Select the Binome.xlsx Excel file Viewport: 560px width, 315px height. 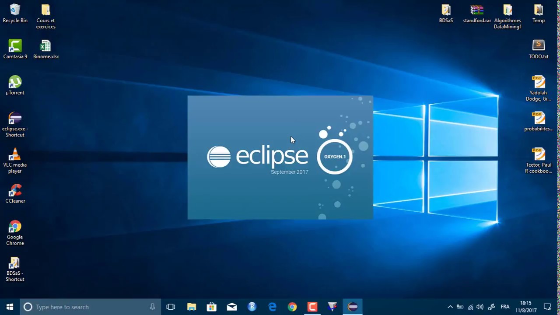tap(45, 49)
